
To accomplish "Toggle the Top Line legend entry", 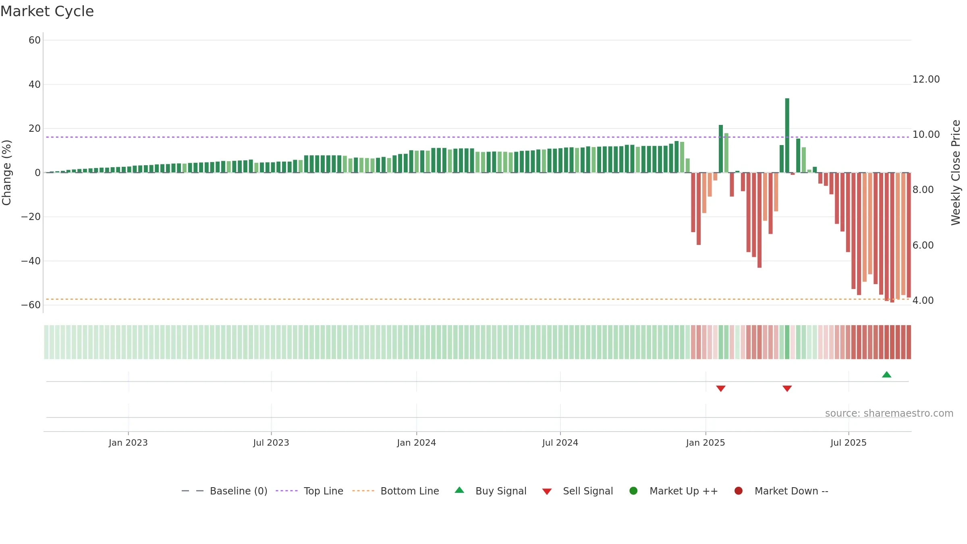I will 309,491.
